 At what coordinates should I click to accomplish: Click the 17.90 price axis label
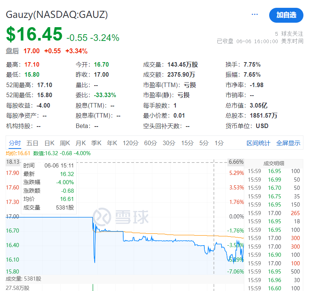[12, 173]
